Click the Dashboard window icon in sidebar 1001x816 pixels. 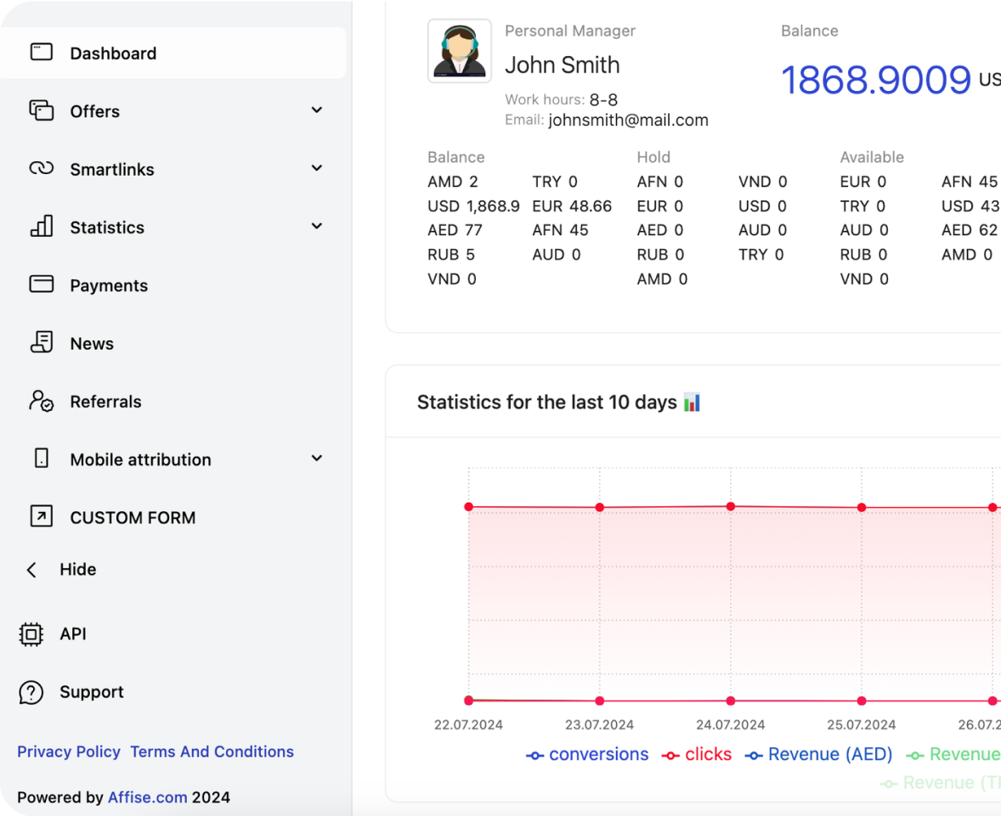[x=42, y=53]
